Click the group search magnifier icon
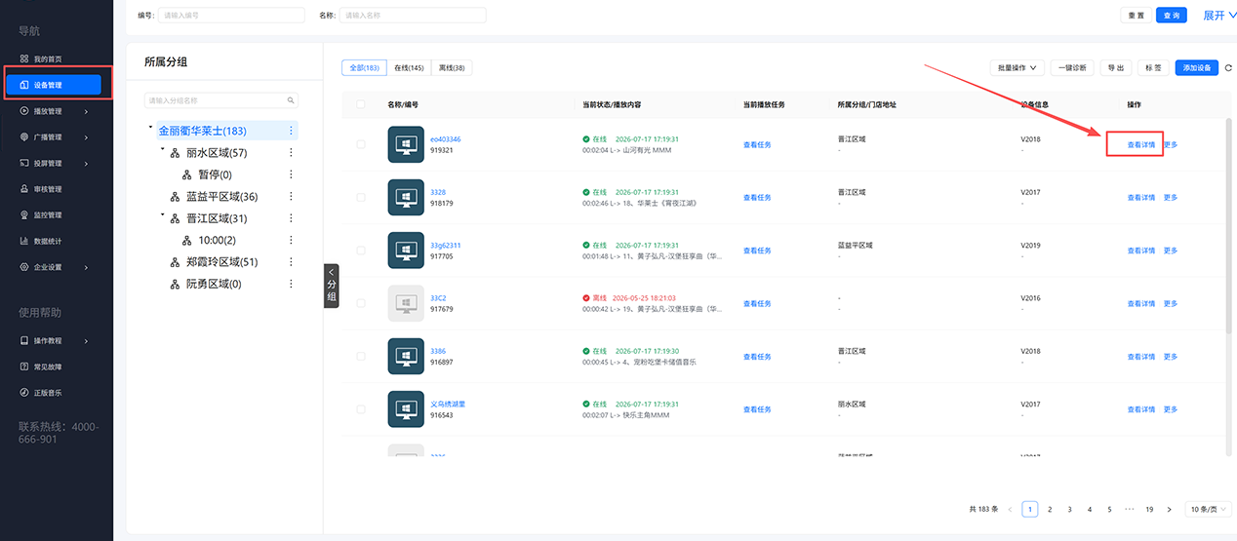Screen dimensions: 1237x541 [x=290, y=100]
